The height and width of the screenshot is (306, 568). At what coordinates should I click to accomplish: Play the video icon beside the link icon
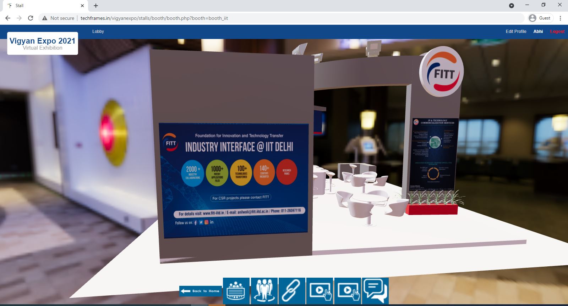[x=319, y=291]
